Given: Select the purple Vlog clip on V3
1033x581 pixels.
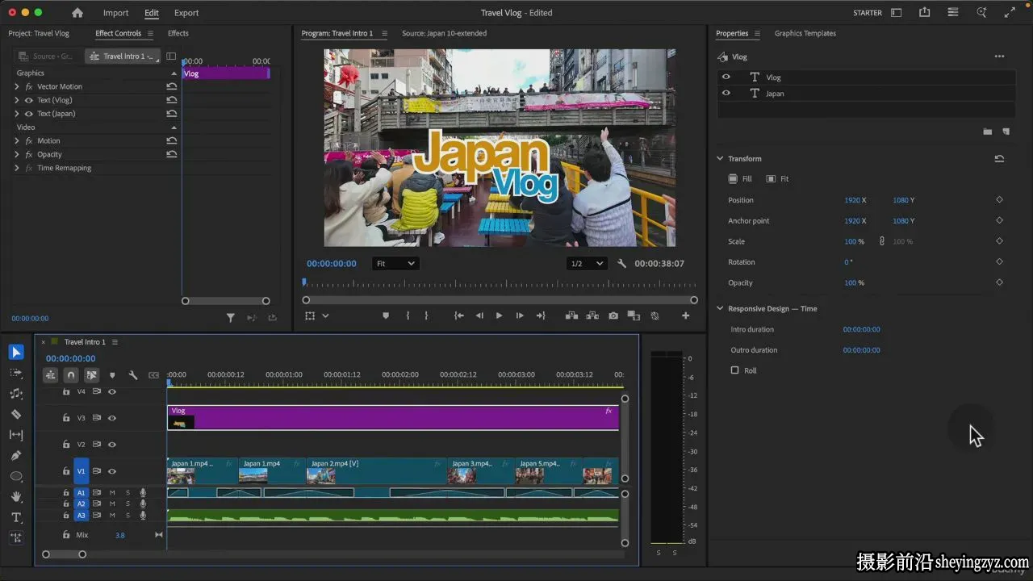Looking at the screenshot, I should coord(393,418).
